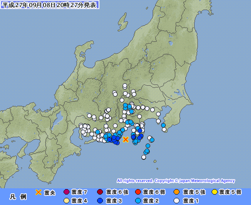The height and width of the screenshot is (205, 251).
Task: Click the 凡例 legend heading
Action: 18,197
